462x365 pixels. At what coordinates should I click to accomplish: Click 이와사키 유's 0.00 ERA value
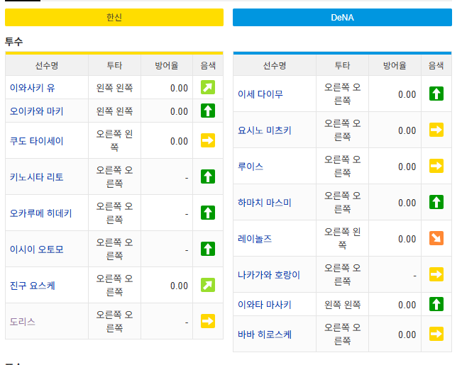click(179, 88)
